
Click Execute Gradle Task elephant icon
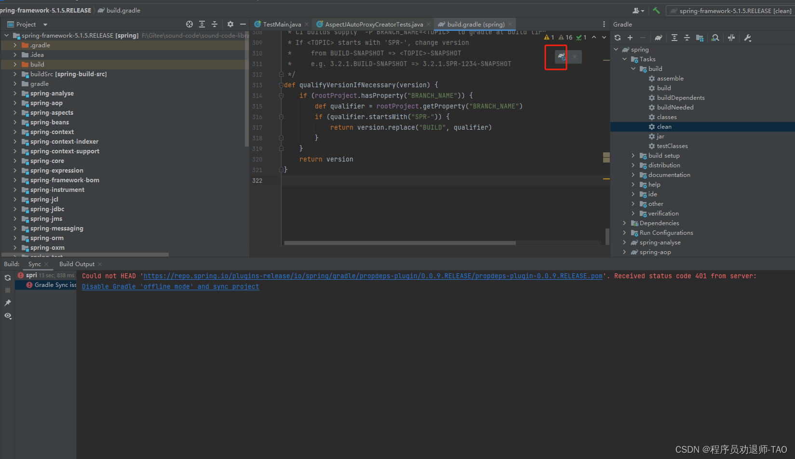click(x=659, y=38)
